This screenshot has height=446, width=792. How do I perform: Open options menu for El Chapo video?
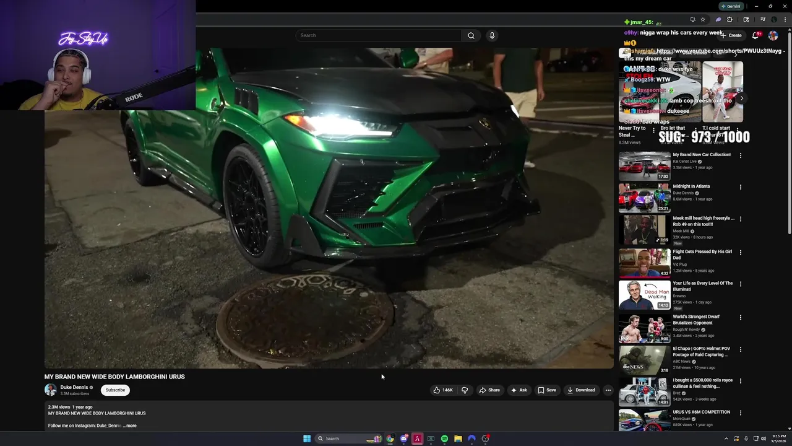(x=740, y=349)
